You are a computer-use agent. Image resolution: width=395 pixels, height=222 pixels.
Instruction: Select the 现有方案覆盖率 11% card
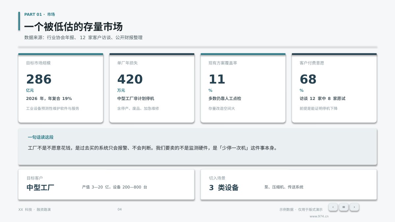243,88
